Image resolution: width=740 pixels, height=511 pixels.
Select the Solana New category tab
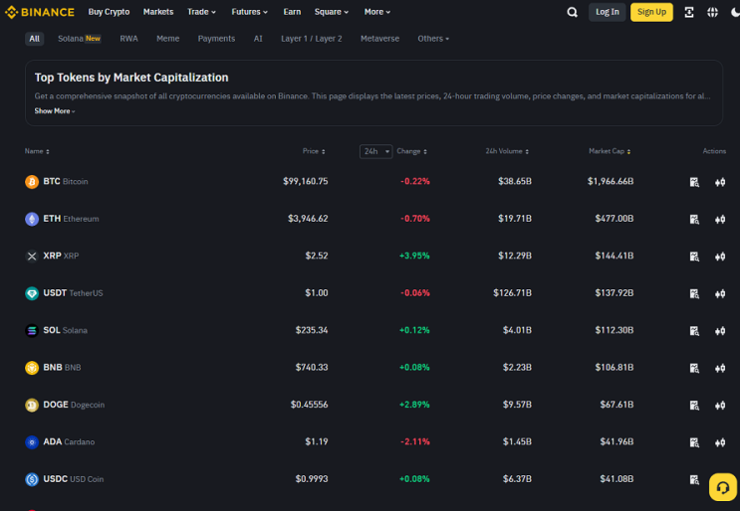(80, 39)
